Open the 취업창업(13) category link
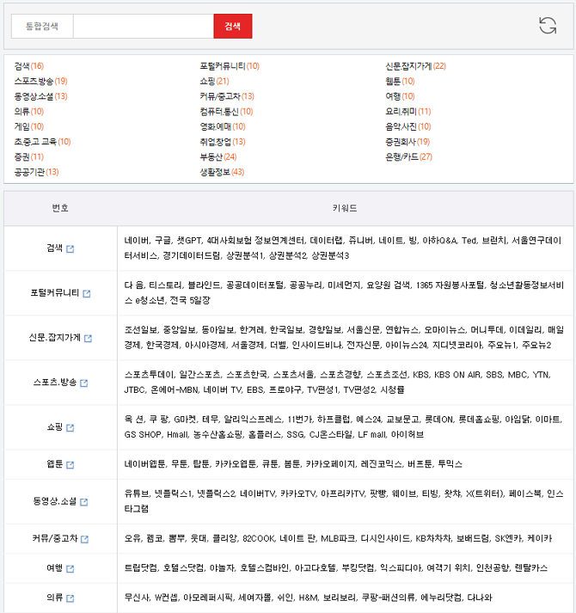 coord(223,142)
